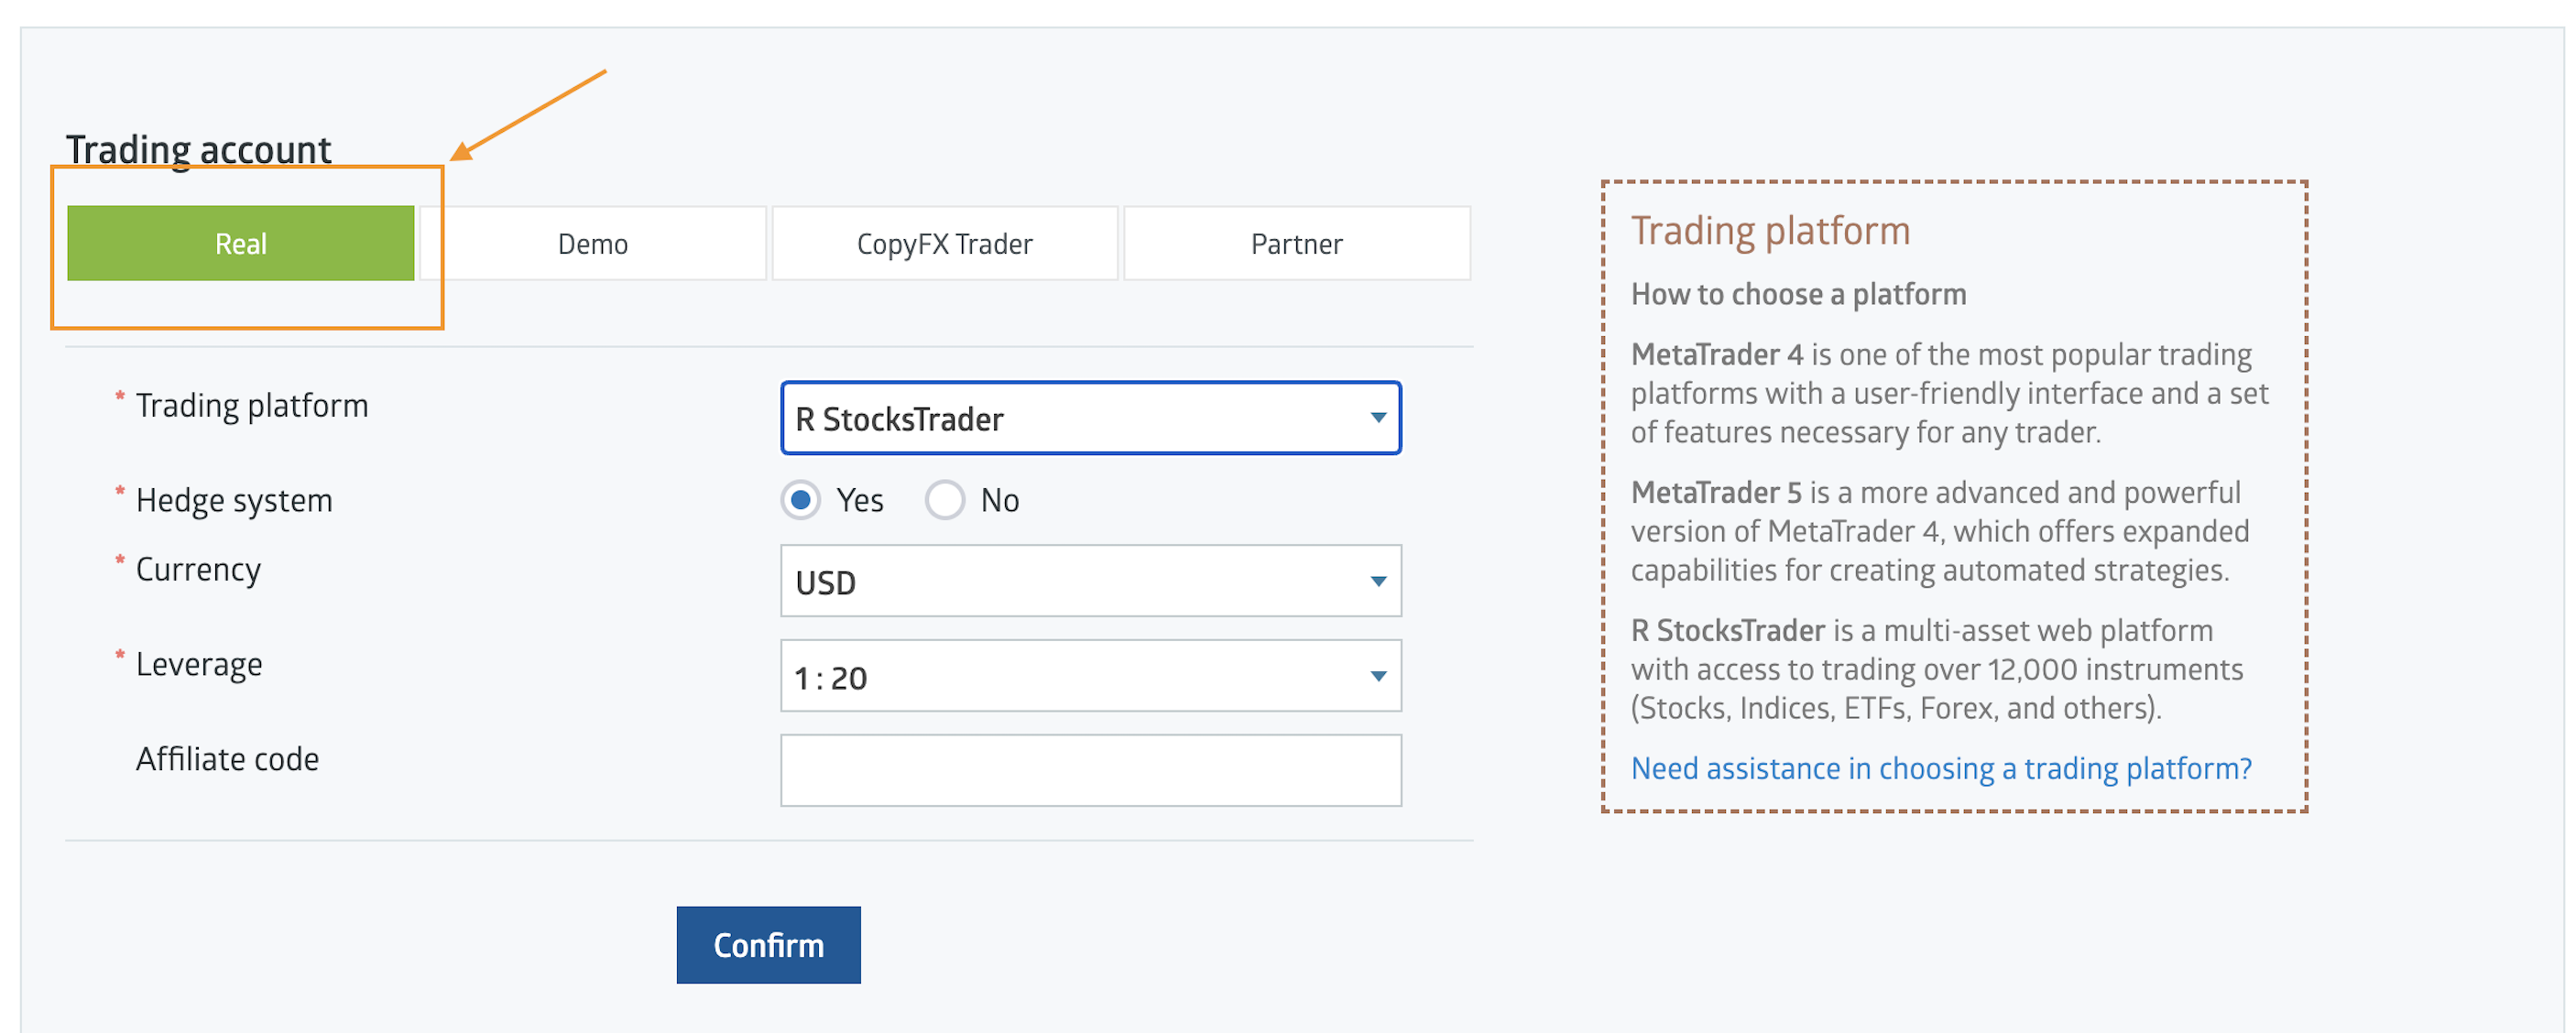The width and height of the screenshot is (2576, 1033).
Task: Click the R StocksTrader dropdown arrow
Action: click(1377, 418)
